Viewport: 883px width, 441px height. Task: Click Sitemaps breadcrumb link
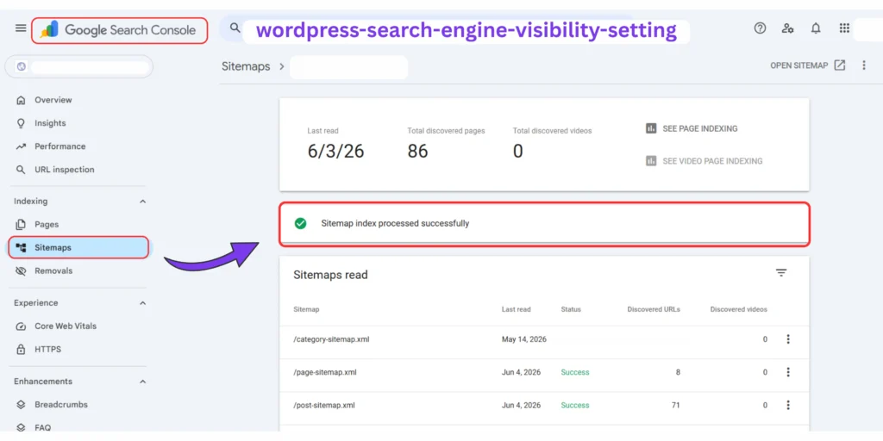(x=246, y=66)
